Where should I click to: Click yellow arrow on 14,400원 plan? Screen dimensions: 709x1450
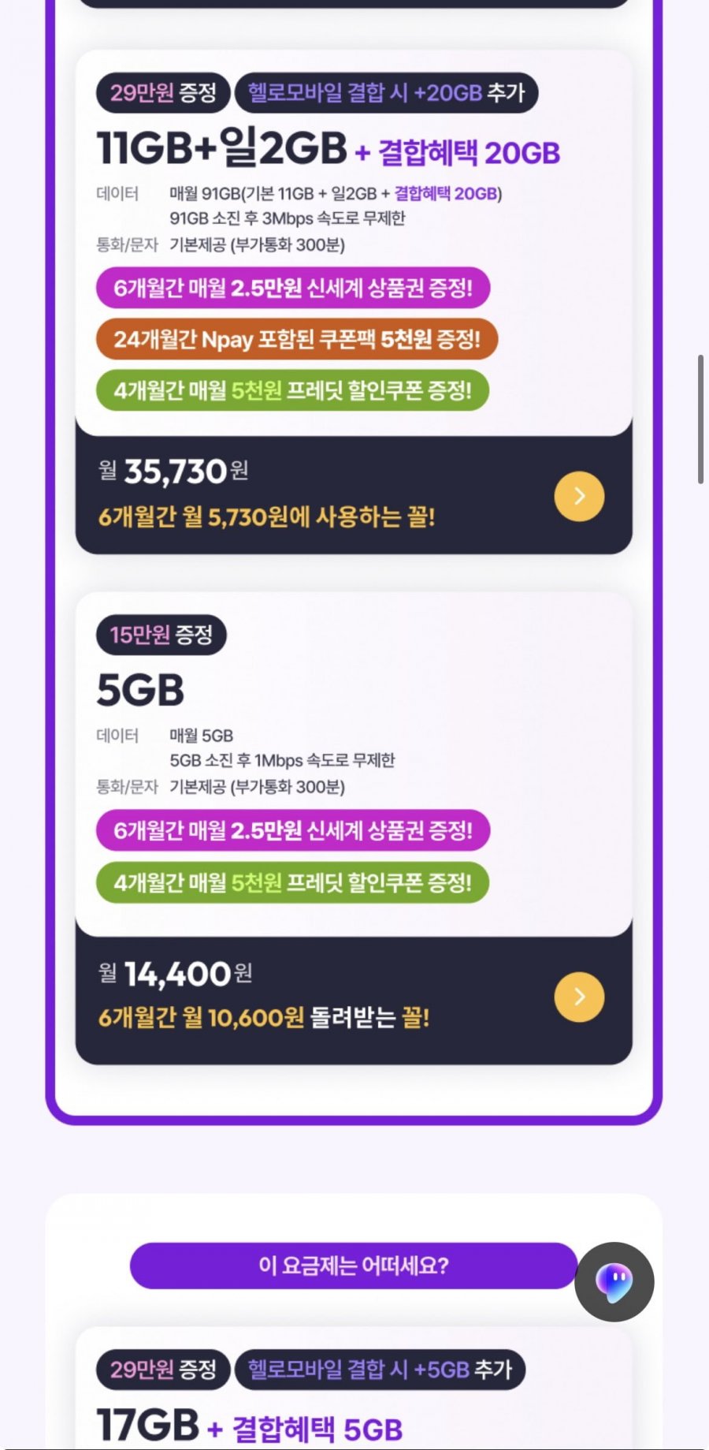point(579,997)
